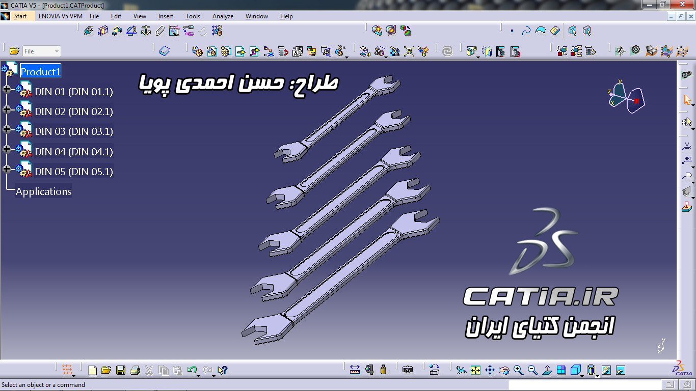
Task: Select the Rotate view icon
Action: pyautogui.click(x=504, y=370)
